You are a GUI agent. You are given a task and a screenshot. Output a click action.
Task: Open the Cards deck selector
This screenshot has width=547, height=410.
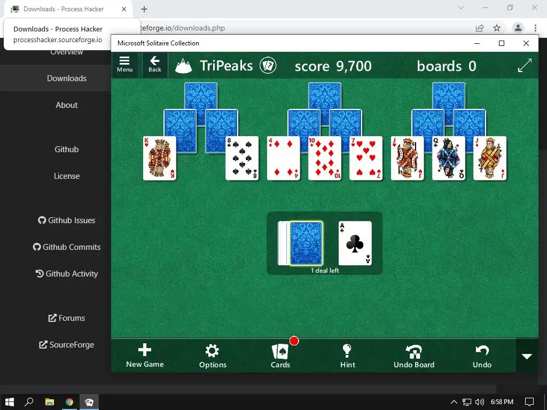pyautogui.click(x=280, y=356)
